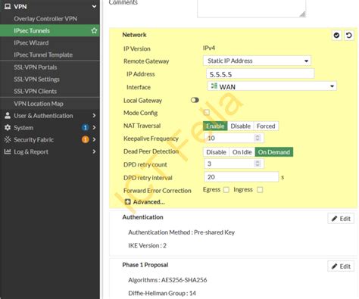Revert Network section with the undo icon
The height and width of the screenshot is (299, 359).
click(349, 36)
